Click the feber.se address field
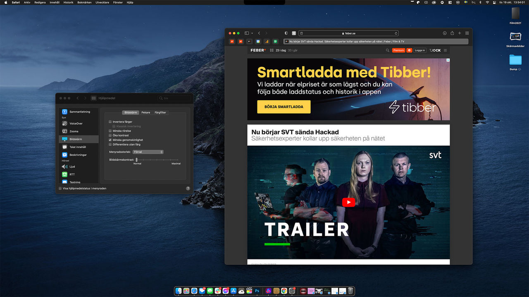This screenshot has width=529, height=297. tap(349, 33)
